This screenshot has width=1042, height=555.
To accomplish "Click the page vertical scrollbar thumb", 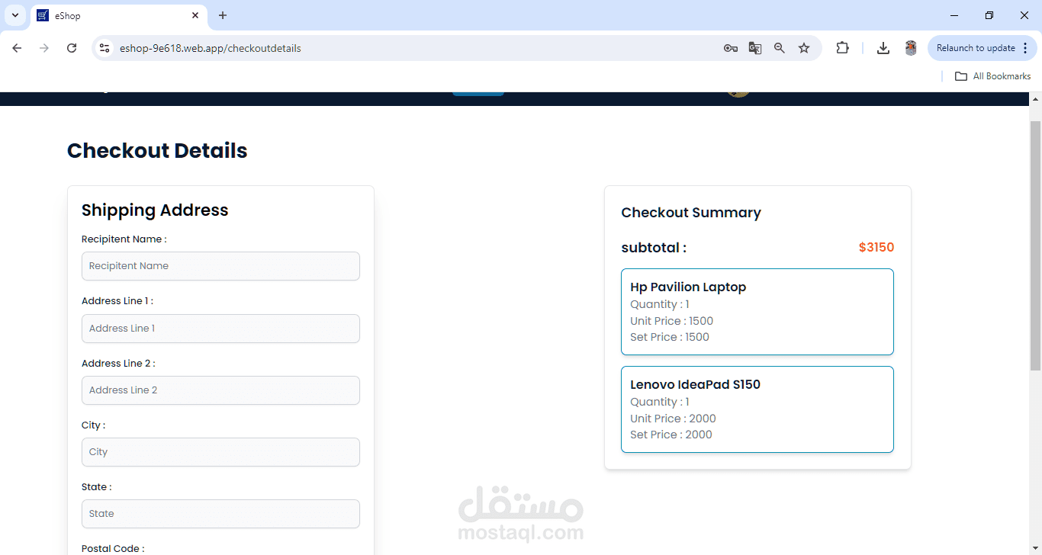I will tap(1036, 245).
